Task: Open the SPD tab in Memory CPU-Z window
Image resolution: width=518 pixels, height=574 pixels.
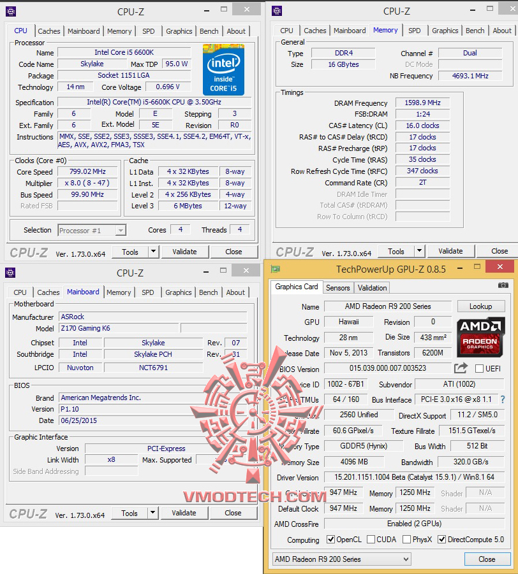Action: click(415, 31)
